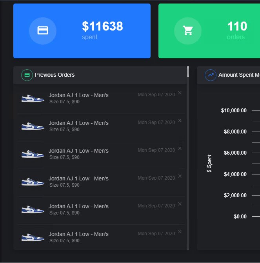
Task: Click fourth order's 'Jordan AJ 1 Low - Men's' title
Action: pos(78,178)
